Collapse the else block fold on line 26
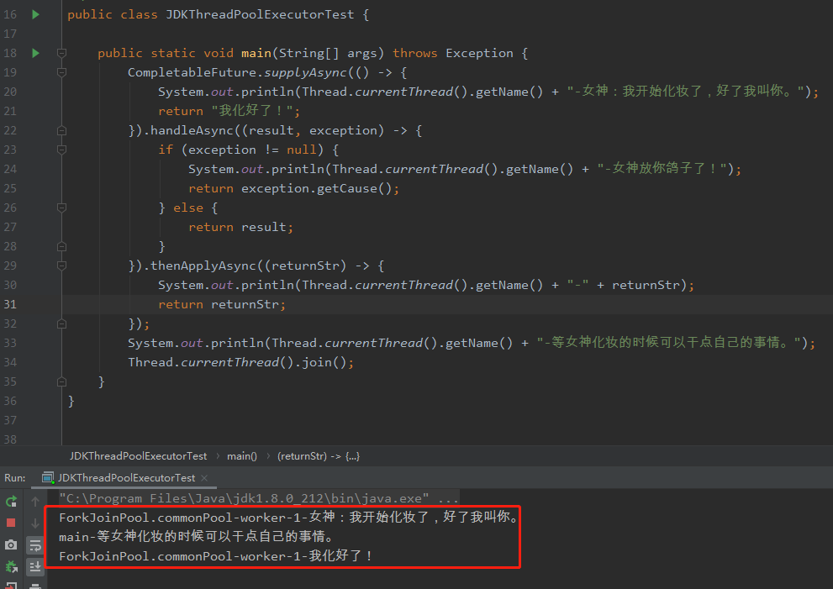This screenshot has height=589, width=833. (x=61, y=208)
